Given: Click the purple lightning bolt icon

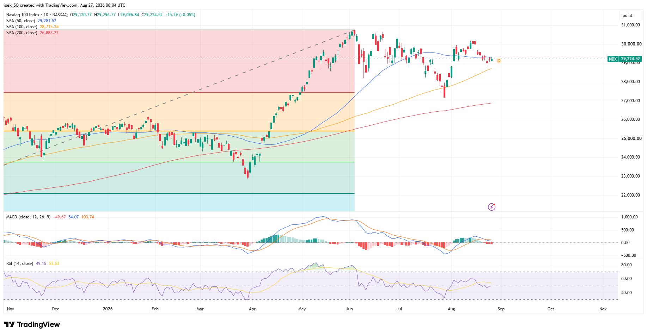Looking at the screenshot, I should pyautogui.click(x=492, y=207).
